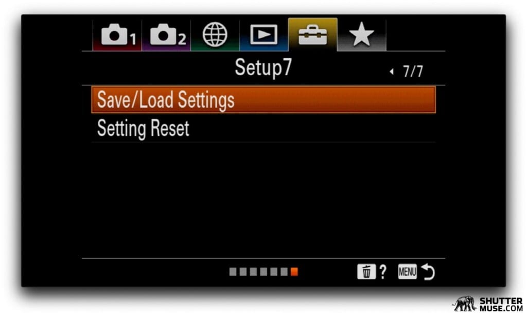This screenshot has height=315, width=527.
Task: Click the trash can help icon
Action: point(366,272)
